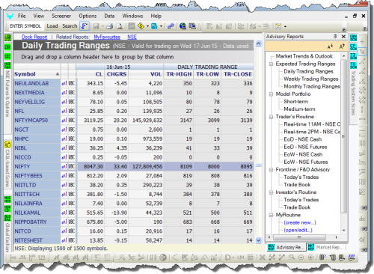Click the print icon in the top toolbar

tap(110, 26)
